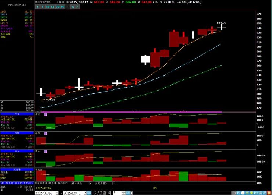The width and height of the screenshot is (272, 195).
Task: Click the latest white candlestick near 649.00
Action: click(x=222, y=27)
